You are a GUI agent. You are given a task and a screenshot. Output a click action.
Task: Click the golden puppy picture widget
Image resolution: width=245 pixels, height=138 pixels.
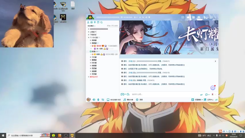point(27,24)
